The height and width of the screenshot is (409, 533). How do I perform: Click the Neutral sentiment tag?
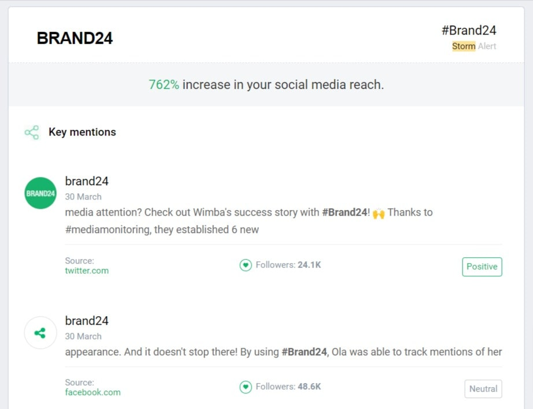coord(483,389)
